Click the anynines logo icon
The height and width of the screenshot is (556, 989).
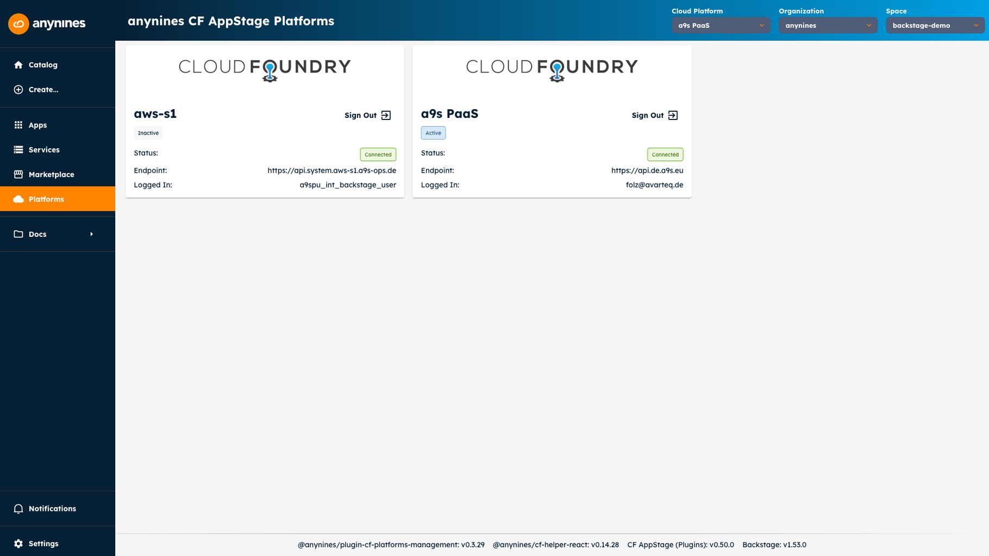[x=18, y=24]
